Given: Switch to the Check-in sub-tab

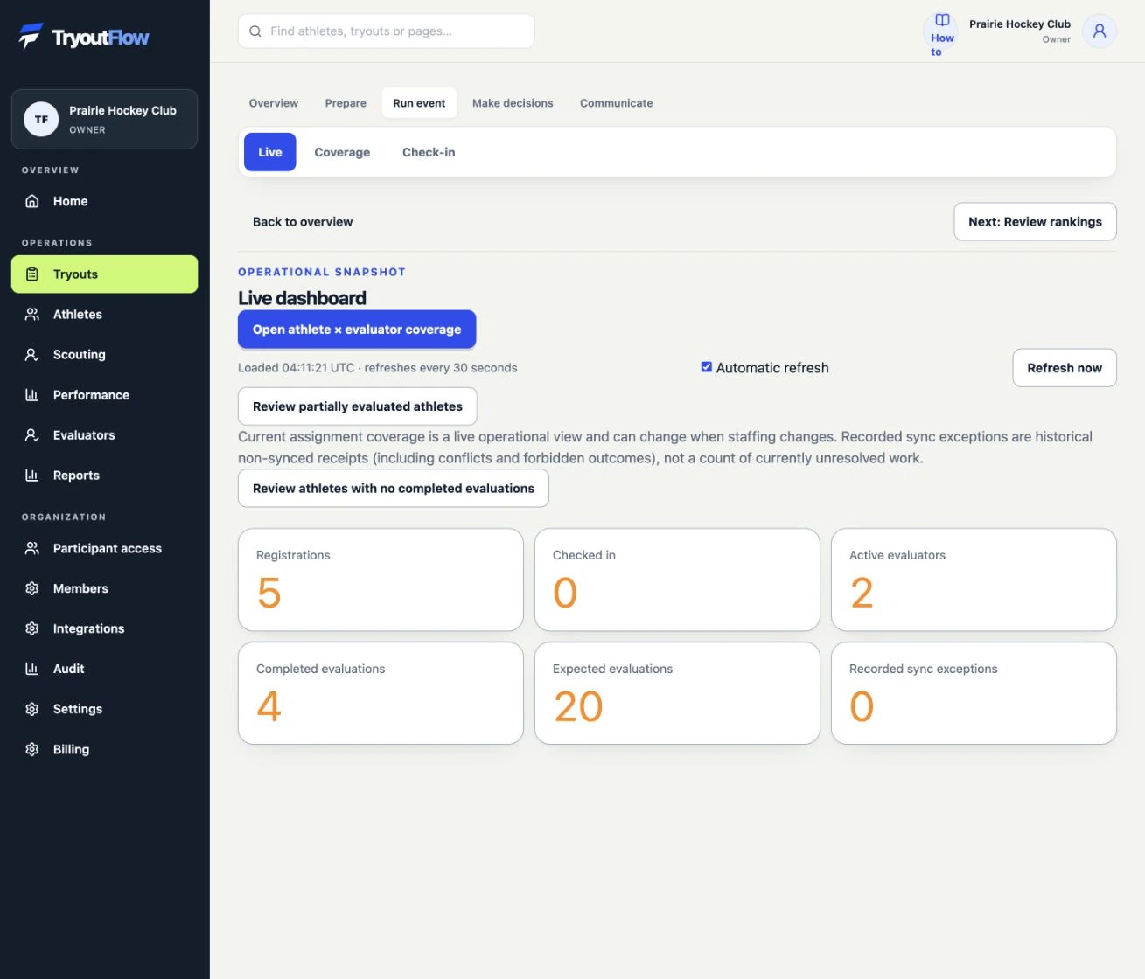Looking at the screenshot, I should 429,152.
